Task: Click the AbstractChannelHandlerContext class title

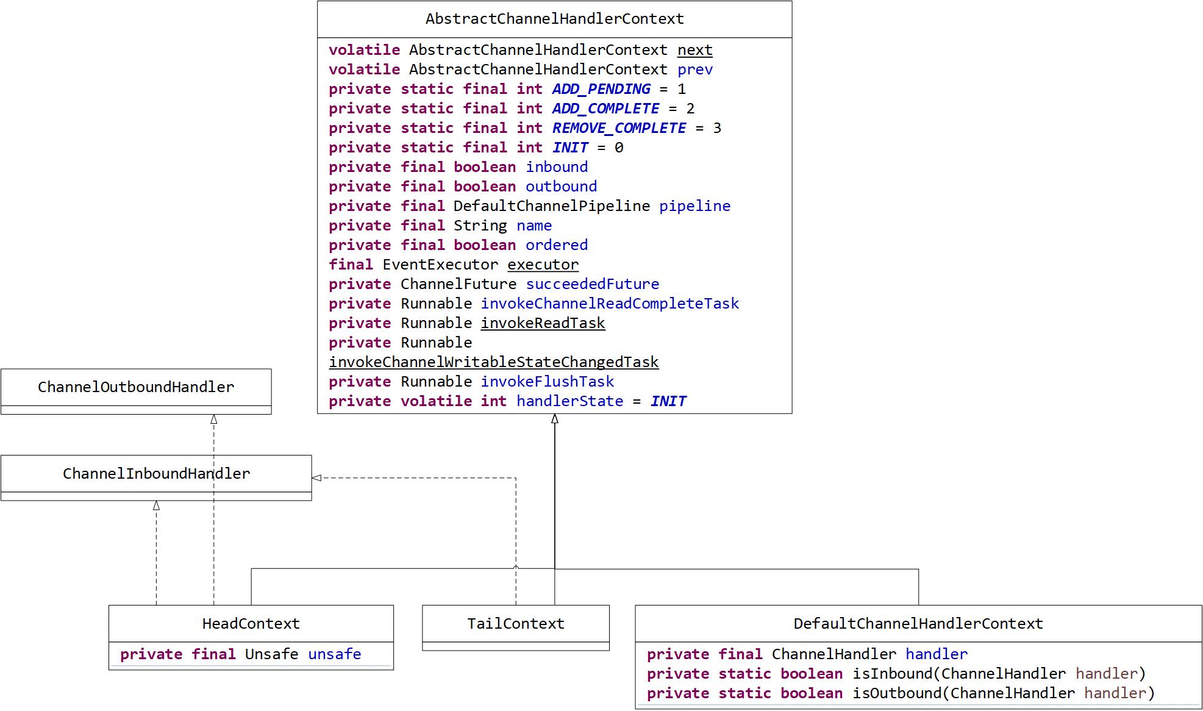Action: tap(554, 19)
